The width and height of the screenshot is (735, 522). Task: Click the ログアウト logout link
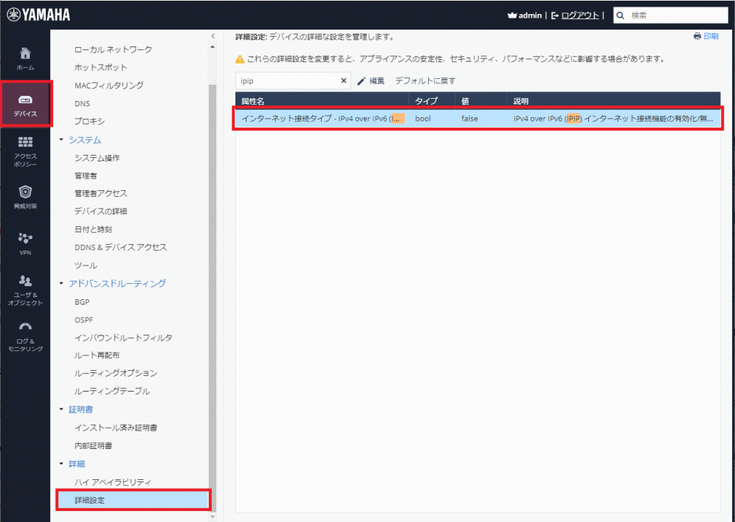point(580,15)
